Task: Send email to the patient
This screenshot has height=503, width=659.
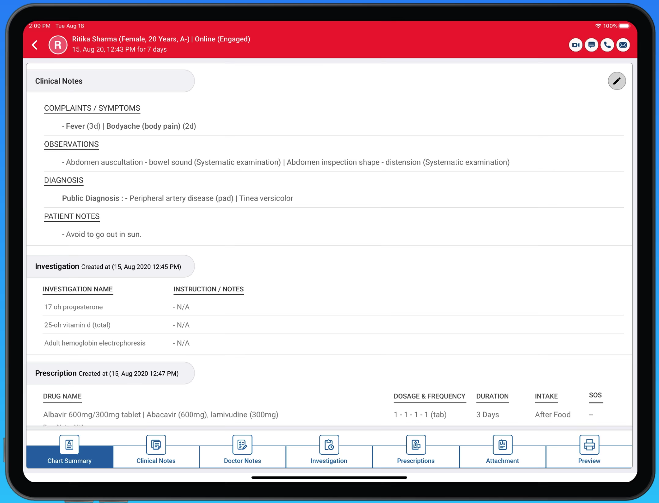Action: (623, 45)
